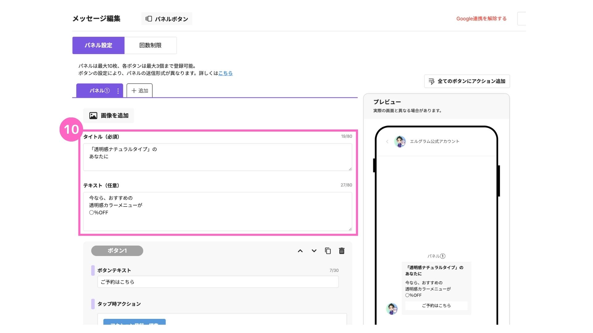Click the image icon in 画像を追加 button

click(93, 116)
